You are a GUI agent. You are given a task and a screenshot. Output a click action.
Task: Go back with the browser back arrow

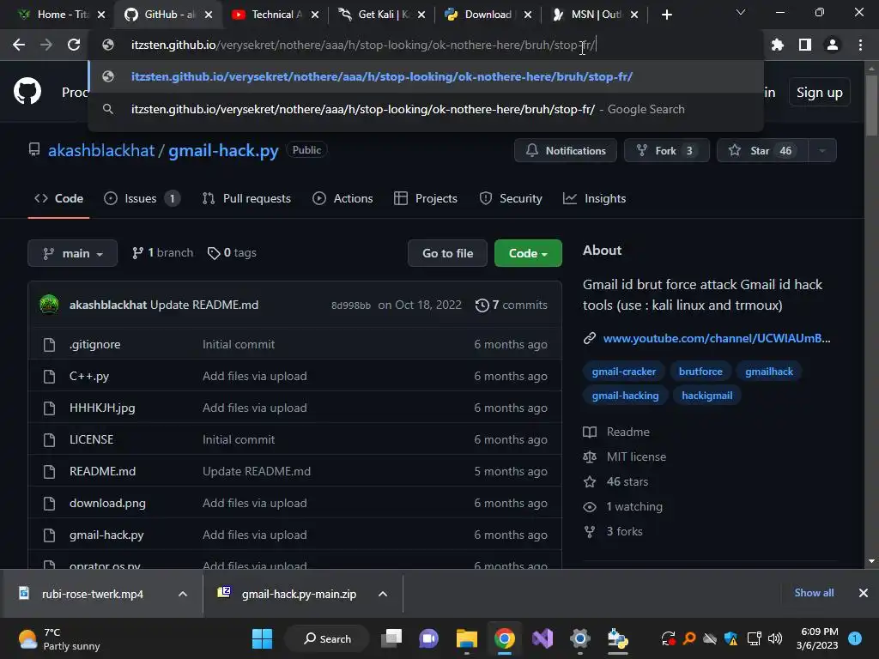(x=19, y=45)
